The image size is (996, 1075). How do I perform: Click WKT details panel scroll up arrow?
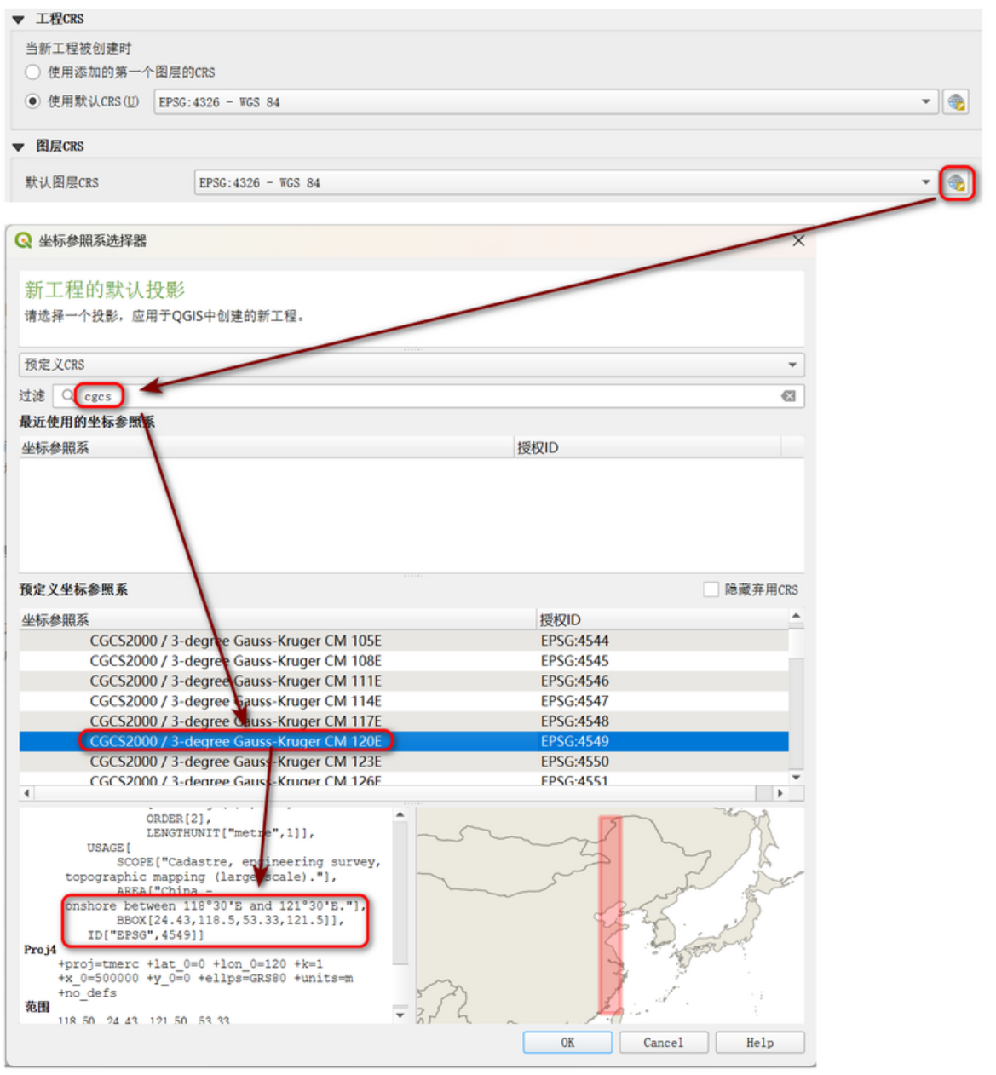(400, 815)
